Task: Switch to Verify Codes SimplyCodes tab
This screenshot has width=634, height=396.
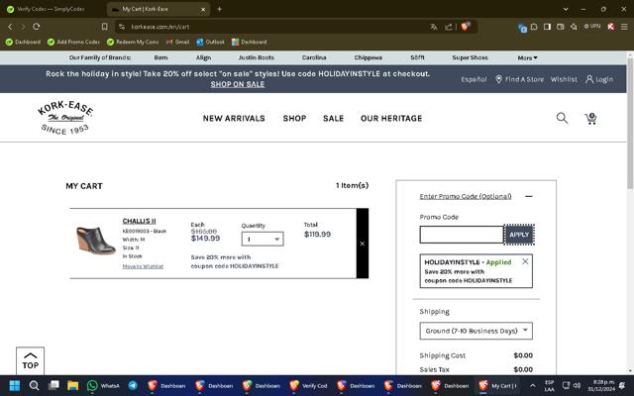Action: (x=53, y=9)
